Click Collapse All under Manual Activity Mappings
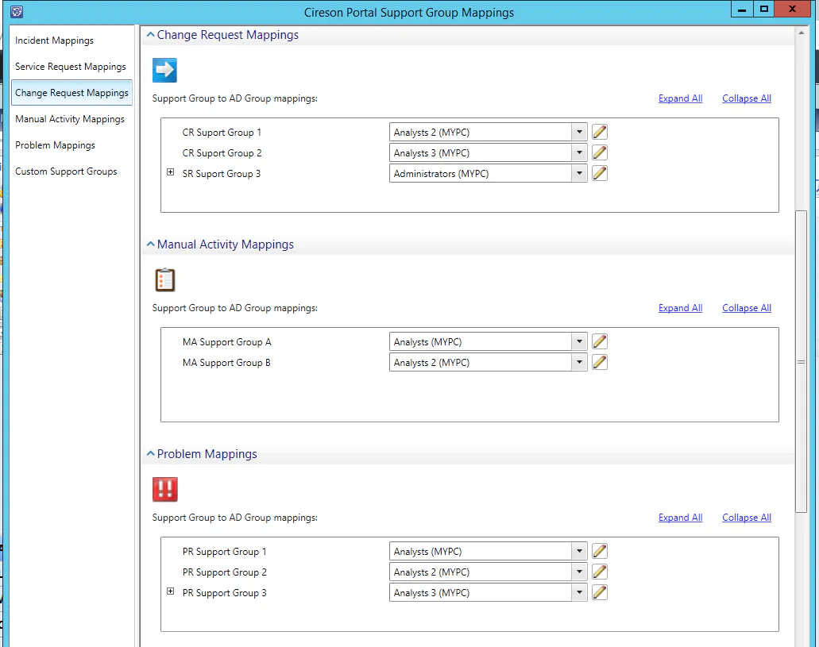 click(x=747, y=308)
